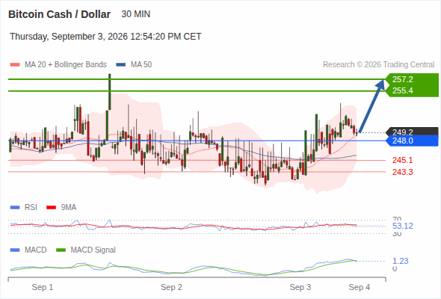Click the 255.4 resistance price label
The image size is (441, 299).
[x=402, y=90]
